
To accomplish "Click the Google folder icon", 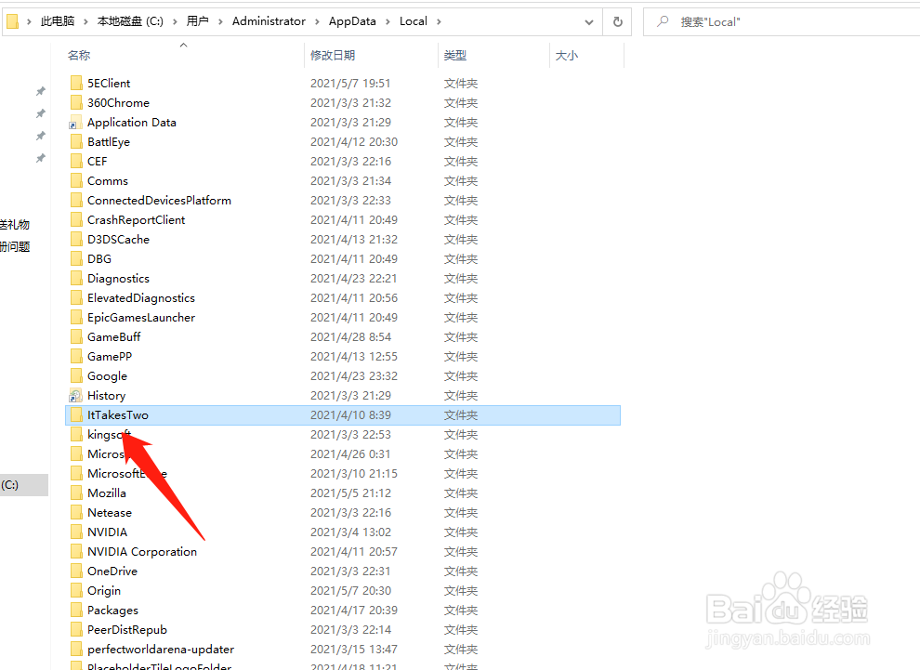I will pos(75,375).
